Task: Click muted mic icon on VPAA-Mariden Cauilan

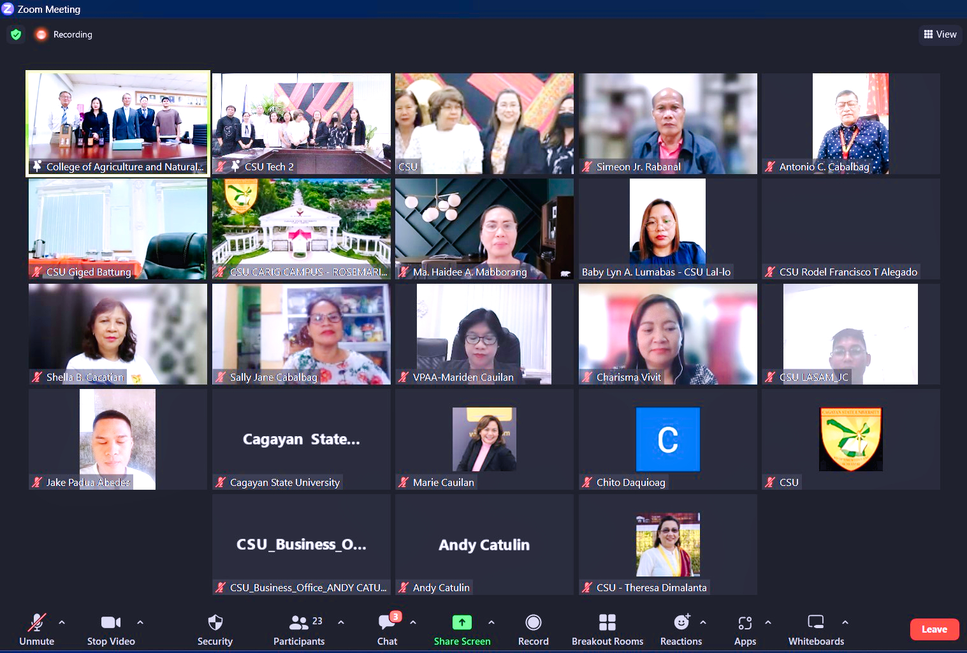Action: (404, 378)
